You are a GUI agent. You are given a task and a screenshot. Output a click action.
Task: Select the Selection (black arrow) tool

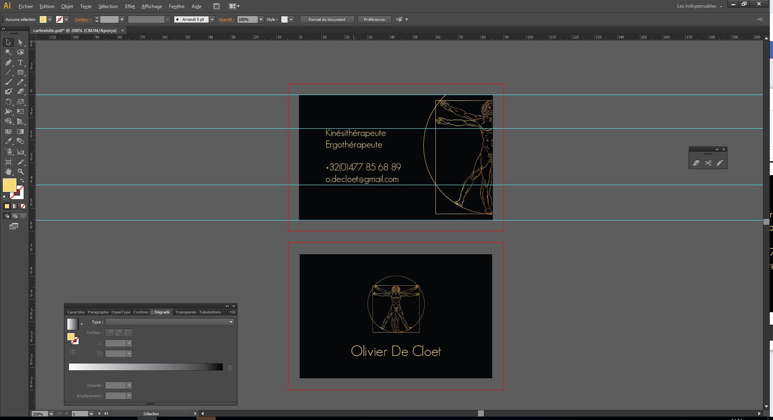(8, 42)
